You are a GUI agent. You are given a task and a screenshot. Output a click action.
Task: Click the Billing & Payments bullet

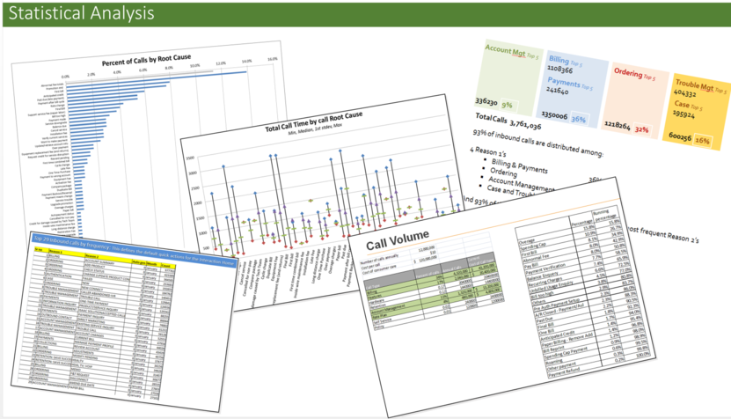point(519,166)
